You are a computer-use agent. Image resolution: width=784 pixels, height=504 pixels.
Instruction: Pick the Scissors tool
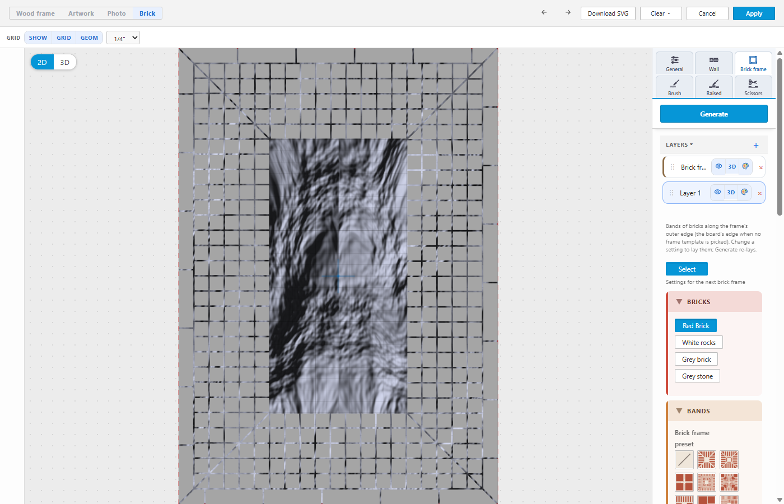tap(753, 87)
